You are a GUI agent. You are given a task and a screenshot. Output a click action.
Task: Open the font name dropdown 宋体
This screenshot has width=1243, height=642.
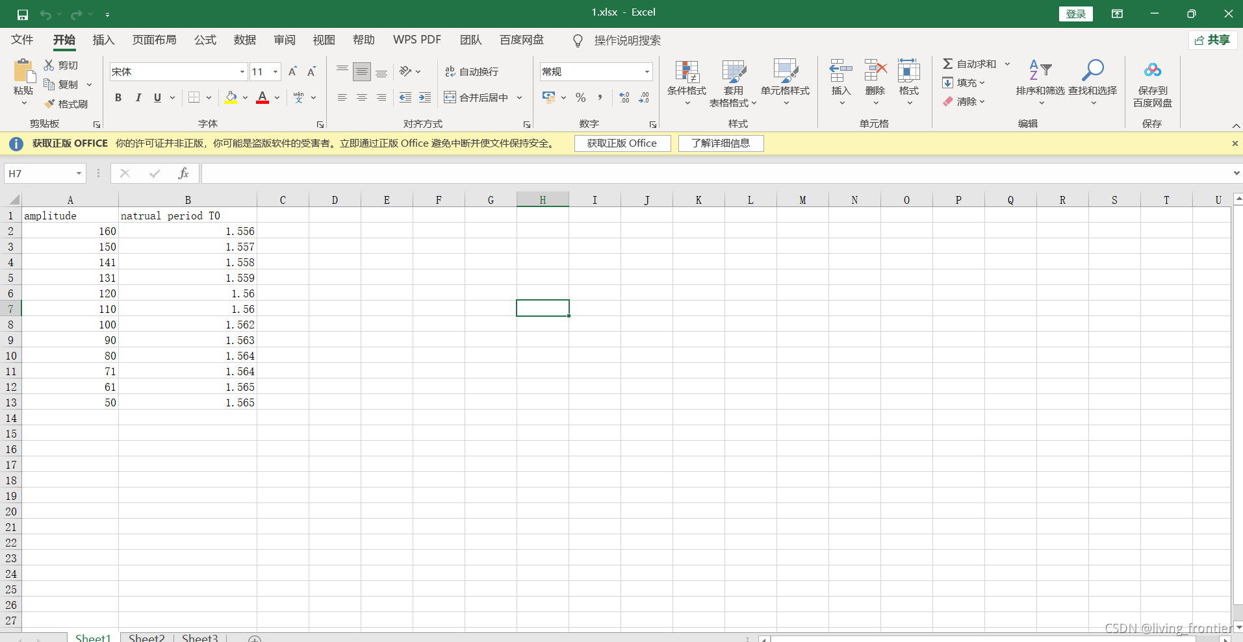242,71
